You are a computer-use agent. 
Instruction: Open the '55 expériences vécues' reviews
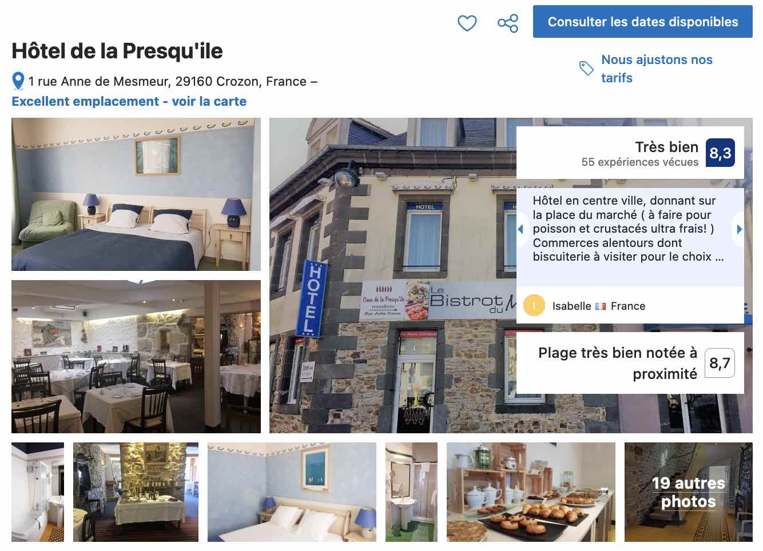[639, 162]
